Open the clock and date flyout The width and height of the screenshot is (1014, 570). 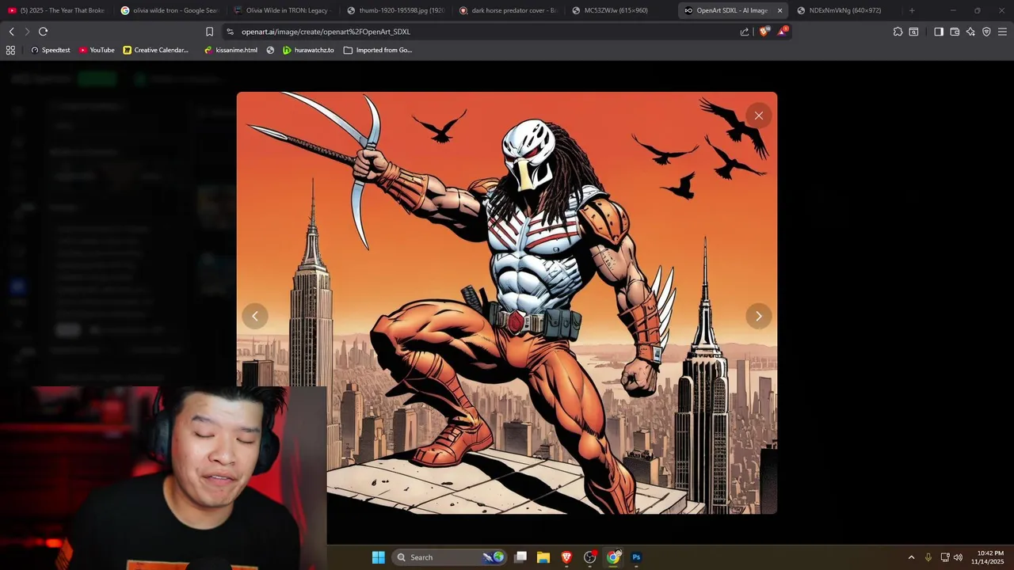click(989, 557)
